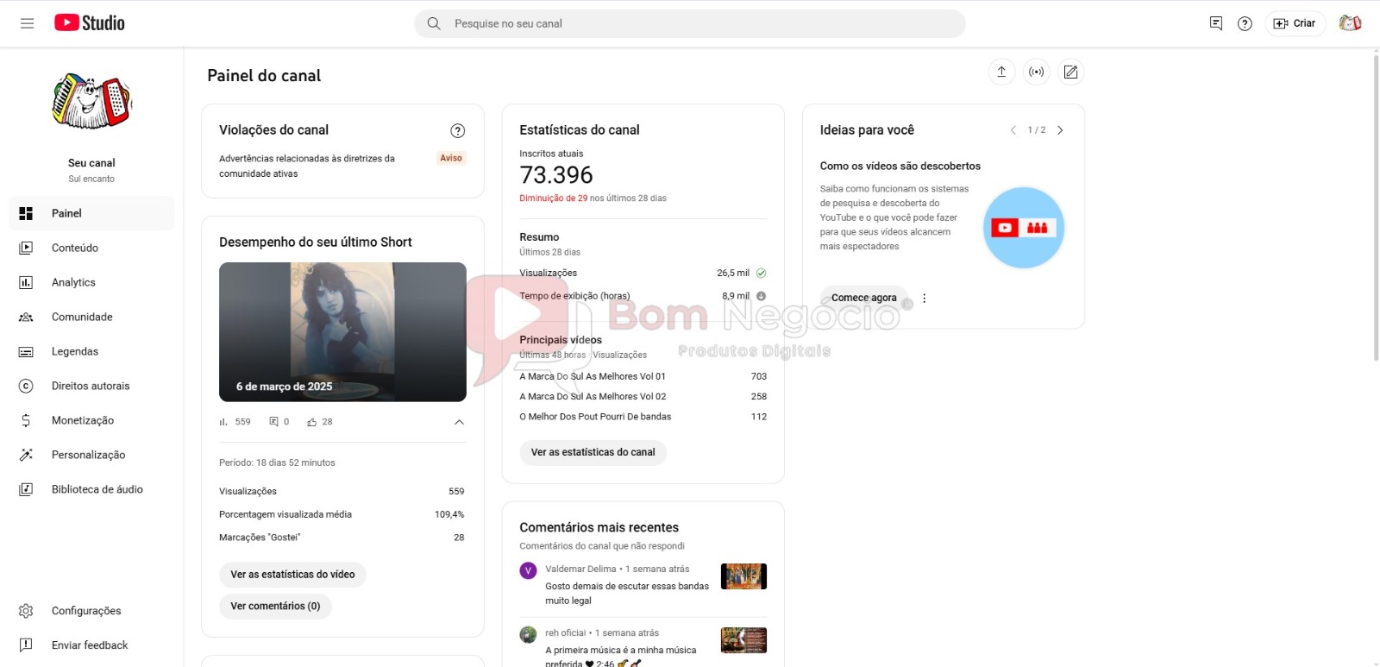Screen dimensions: 1380x667
Task: Click the subscriber count 73.396
Action: [556, 175]
